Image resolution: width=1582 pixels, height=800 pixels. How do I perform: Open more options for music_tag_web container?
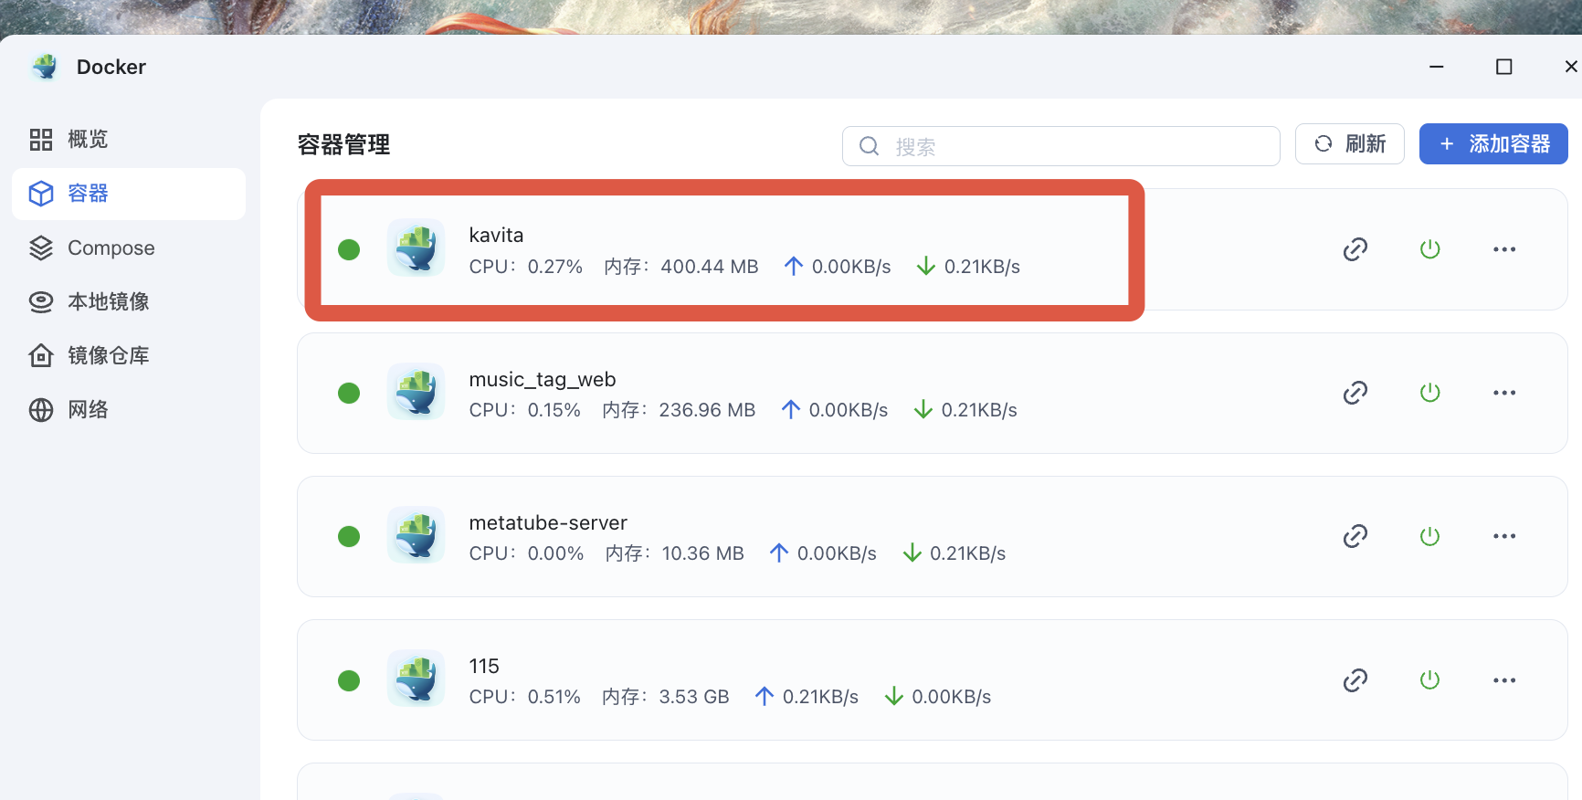pyautogui.click(x=1504, y=393)
